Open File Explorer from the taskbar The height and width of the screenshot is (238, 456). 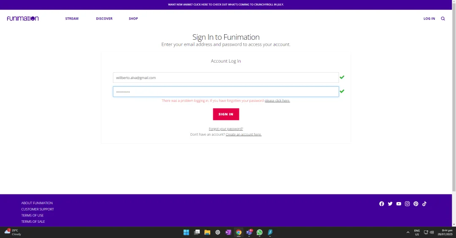[x=207, y=232]
